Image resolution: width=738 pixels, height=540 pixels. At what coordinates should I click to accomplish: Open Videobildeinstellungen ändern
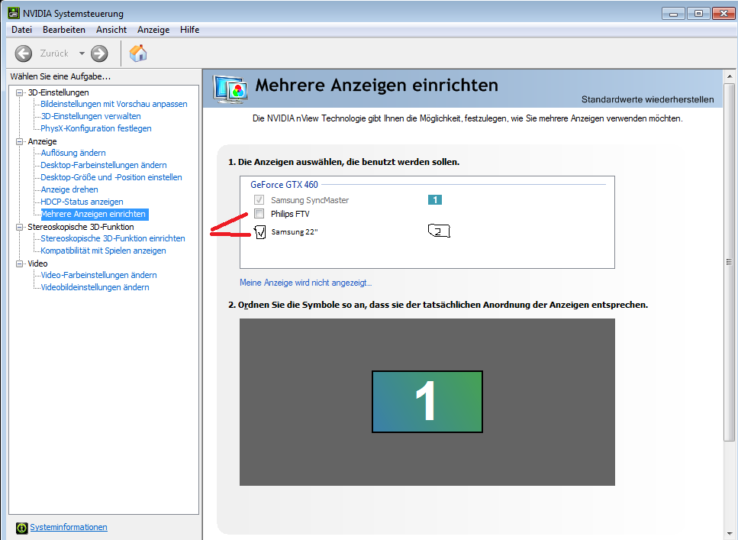95,287
